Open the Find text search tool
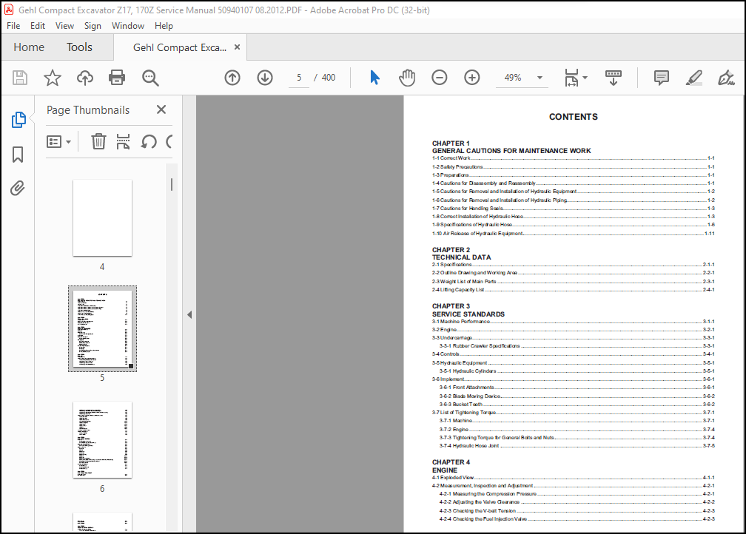The height and width of the screenshot is (534, 746). click(150, 78)
